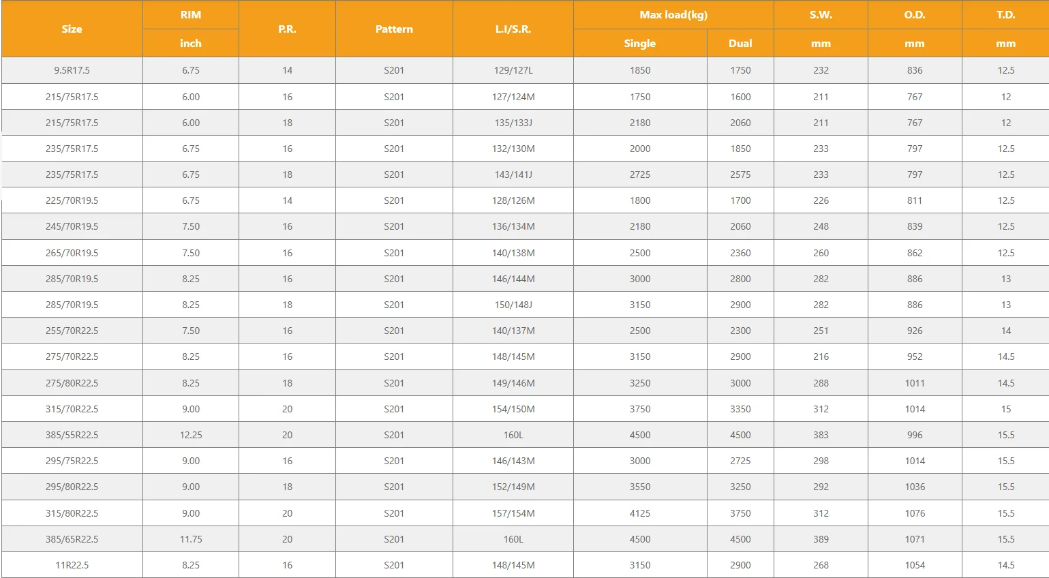This screenshot has width=1049, height=578.
Task: Click the 4125 single max load cell
Action: 640,513
